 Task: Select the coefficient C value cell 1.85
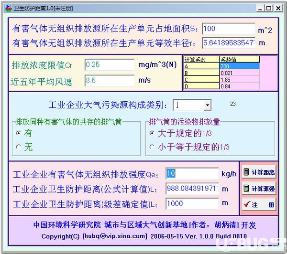[x=240, y=79]
